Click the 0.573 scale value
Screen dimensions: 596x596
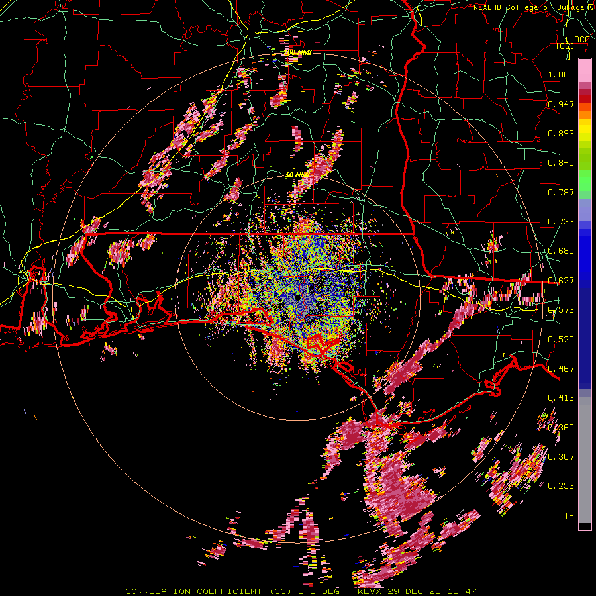[561, 310]
